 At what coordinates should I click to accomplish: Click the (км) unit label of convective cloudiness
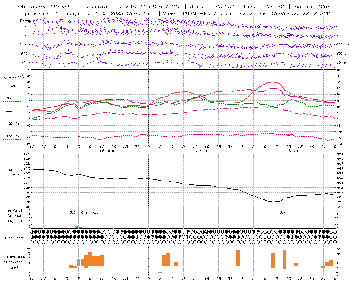point(14,267)
